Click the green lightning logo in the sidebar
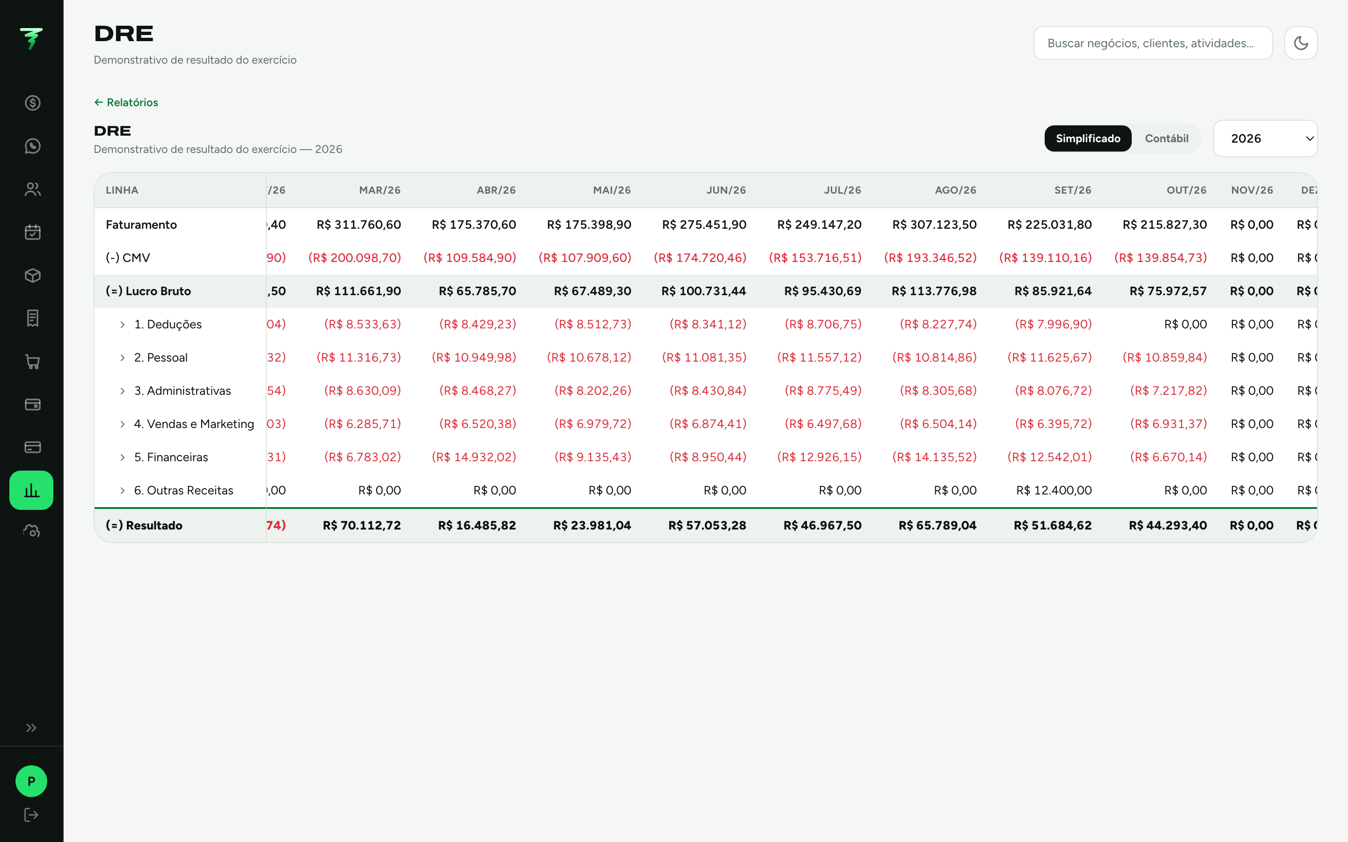The image size is (1348, 842). (31, 38)
